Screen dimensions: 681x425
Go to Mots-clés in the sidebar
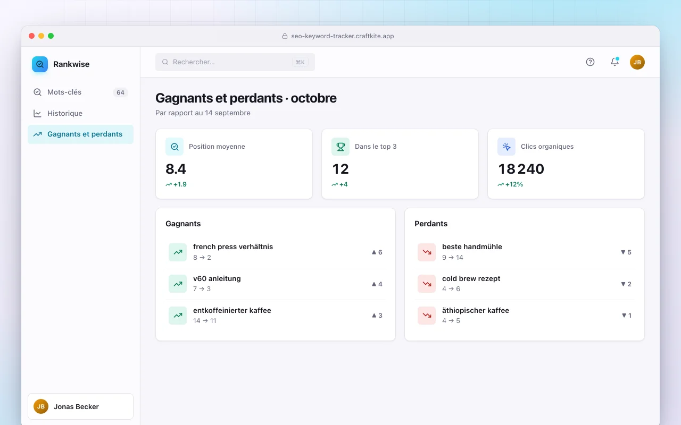click(80, 92)
